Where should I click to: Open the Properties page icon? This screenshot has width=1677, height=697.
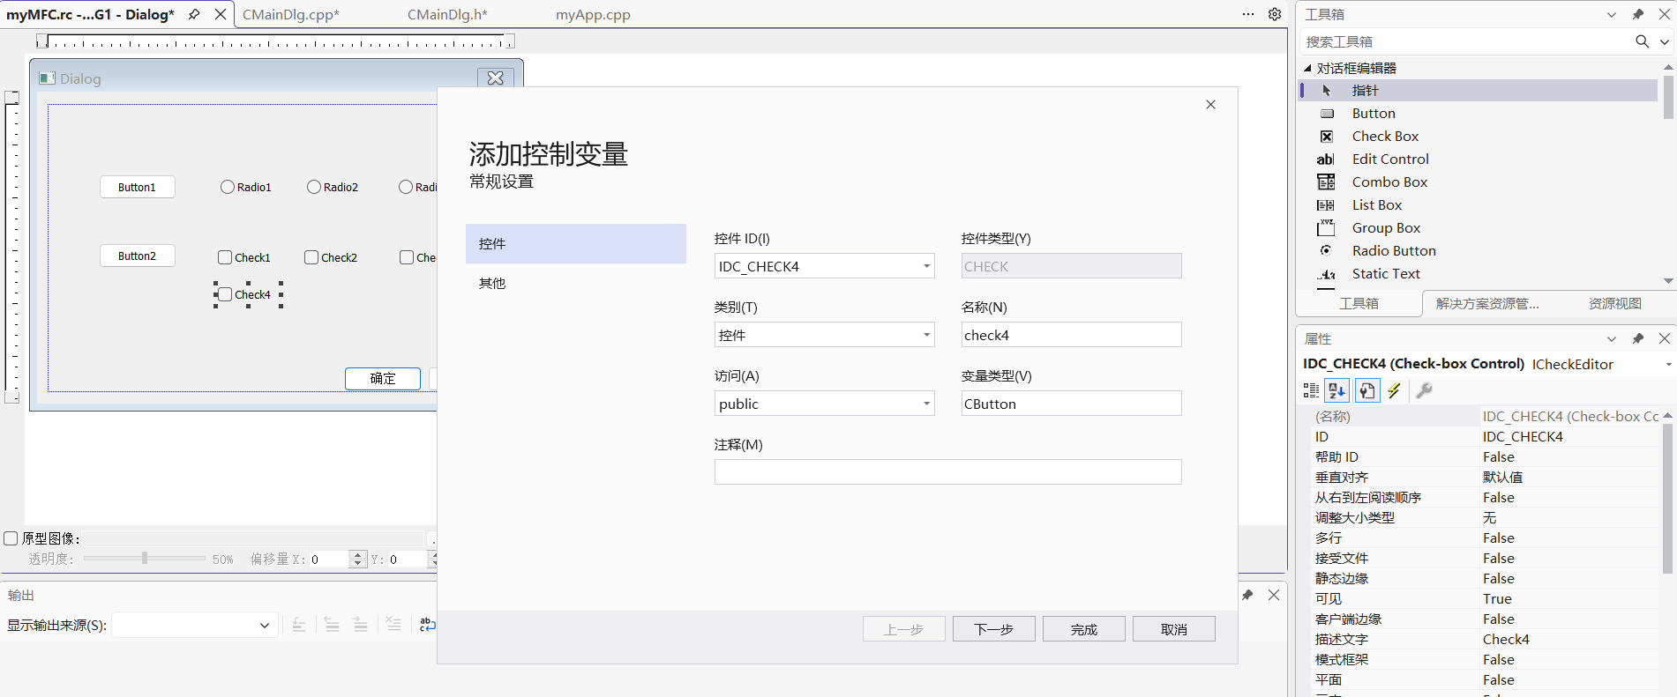tap(1367, 390)
